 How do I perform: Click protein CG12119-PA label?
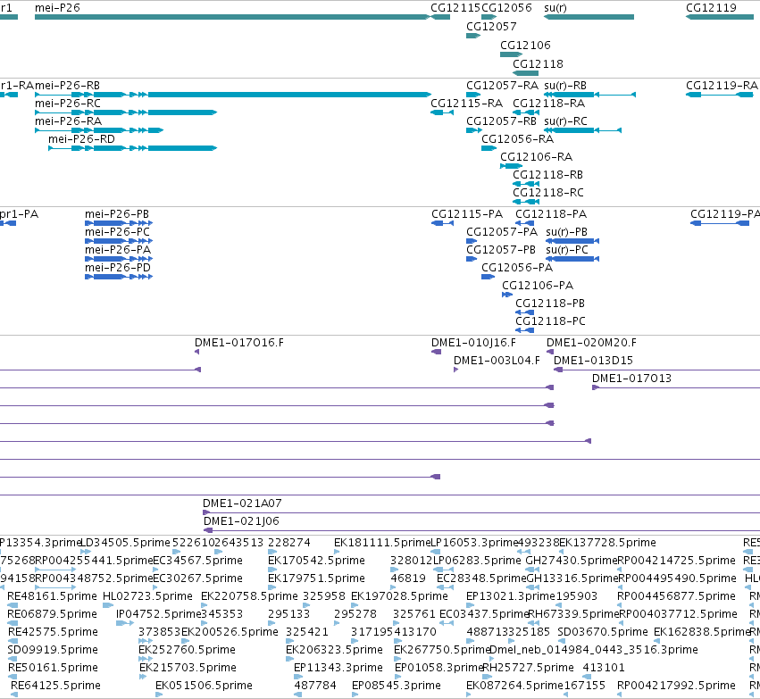pos(725,214)
